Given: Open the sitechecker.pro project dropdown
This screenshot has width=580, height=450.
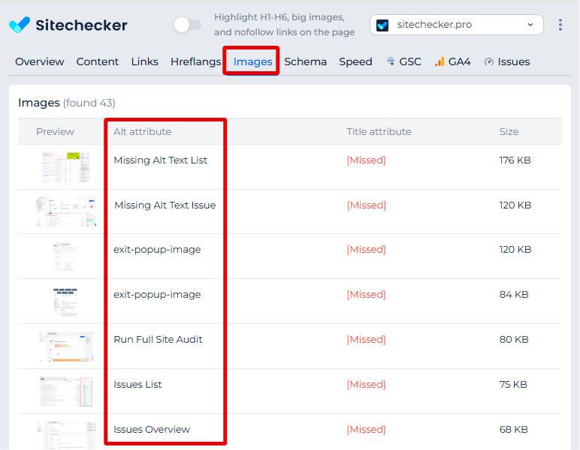Looking at the screenshot, I should tap(457, 25).
